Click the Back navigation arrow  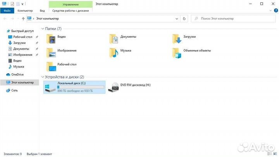tap(5, 19)
